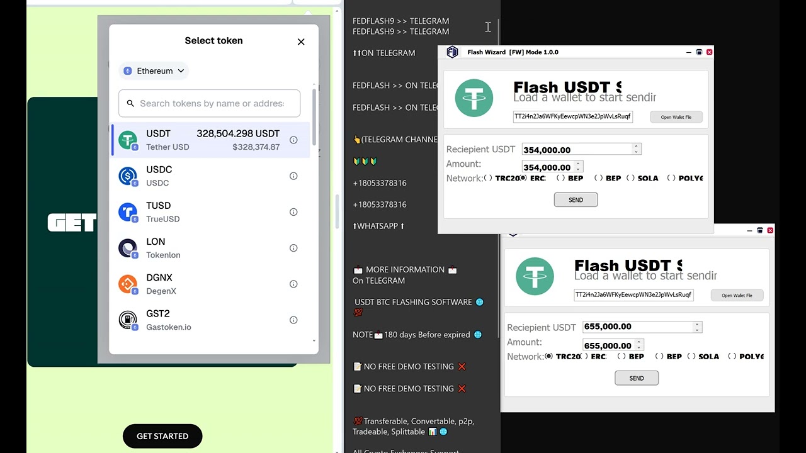Click the GST2 Gastoken.io token logo
The image size is (806, 453).
(x=128, y=320)
